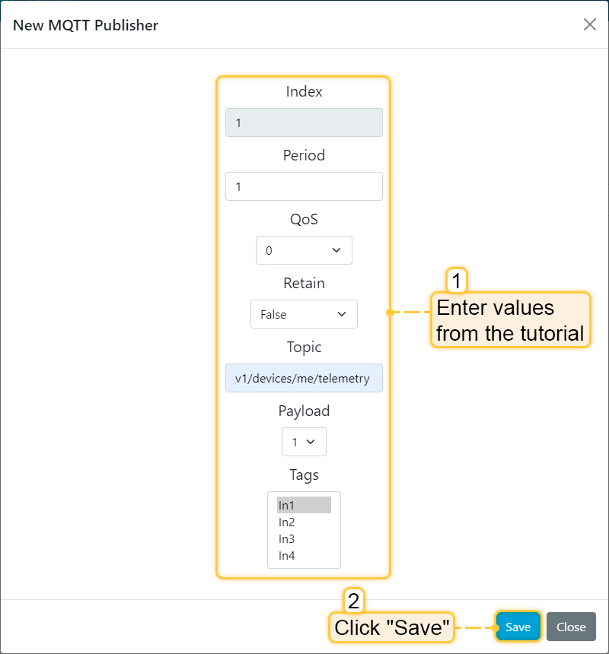Pick In4 from the Tags list

point(304,556)
